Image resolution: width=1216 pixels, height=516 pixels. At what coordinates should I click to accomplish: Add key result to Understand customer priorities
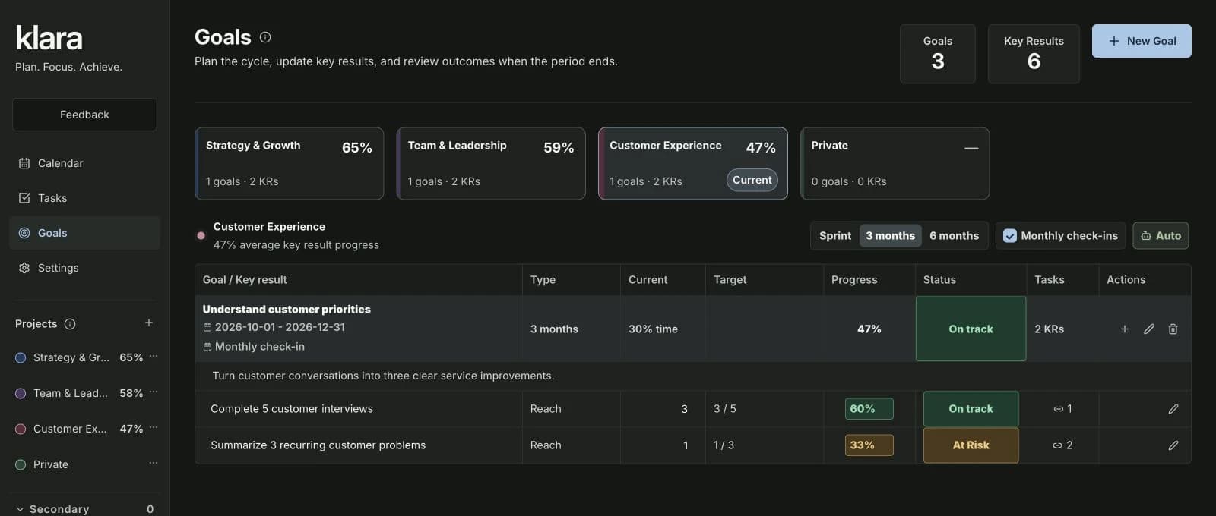pyautogui.click(x=1125, y=329)
